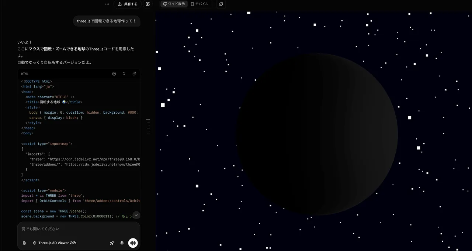Copy the HTML code to clipboard

tap(134, 74)
